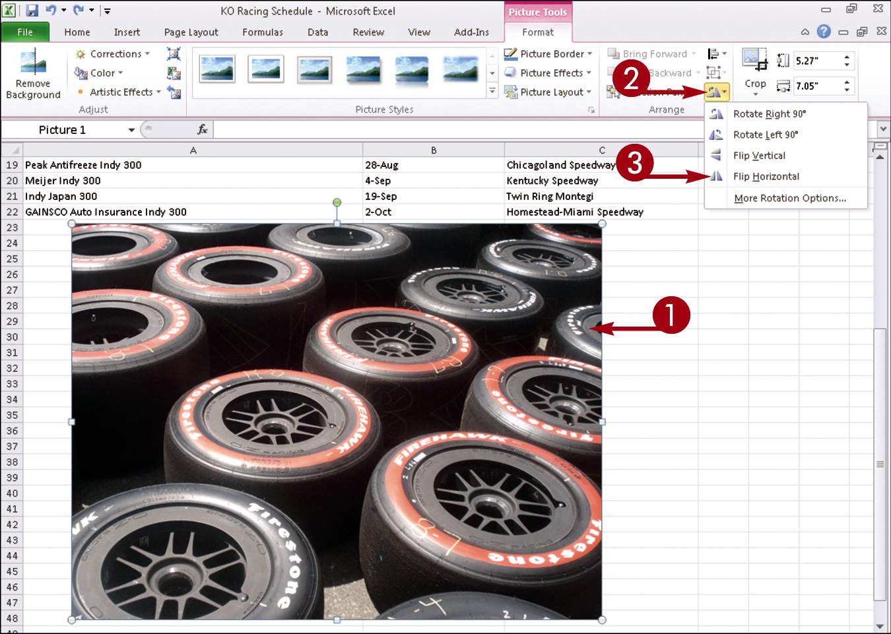
Task: Apply the second picture style thumbnail
Action: (x=266, y=69)
